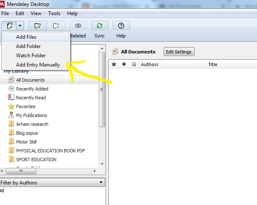Open the Blog sopus folder
Image resolution: width=257 pixels, height=205 pixels.
(x=49, y=133)
